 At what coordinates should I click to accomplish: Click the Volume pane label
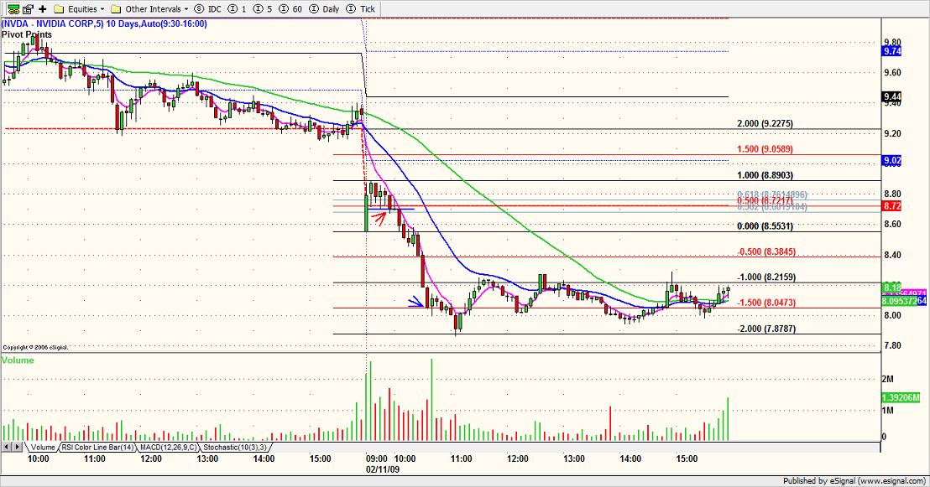coord(18,360)
